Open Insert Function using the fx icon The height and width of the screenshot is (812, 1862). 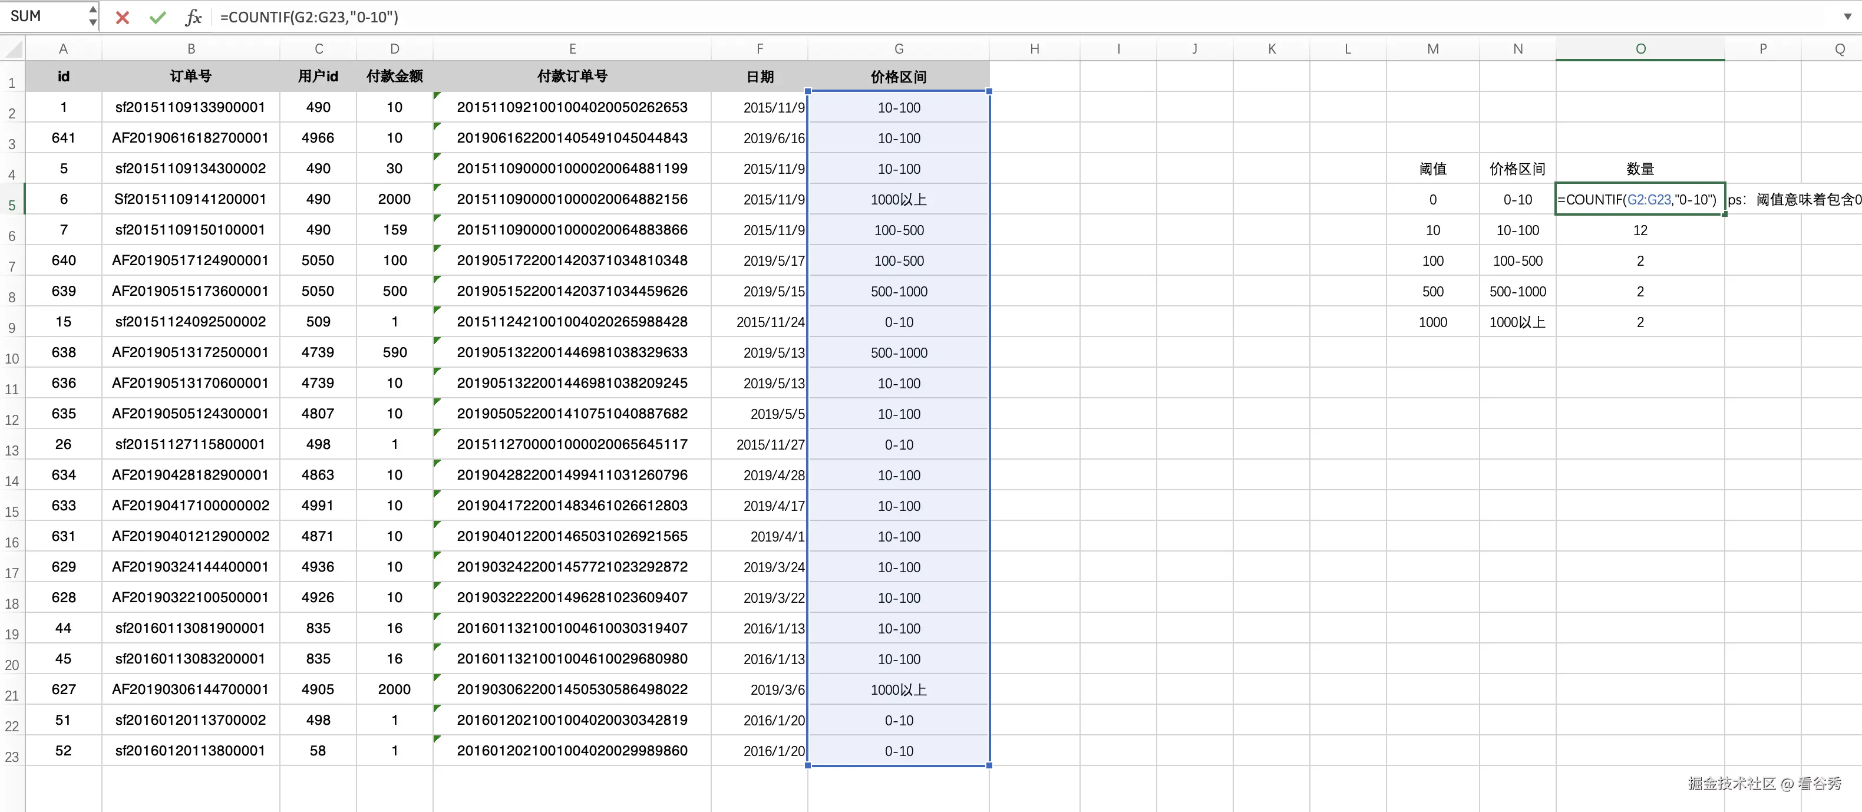[x=193, y=17]
